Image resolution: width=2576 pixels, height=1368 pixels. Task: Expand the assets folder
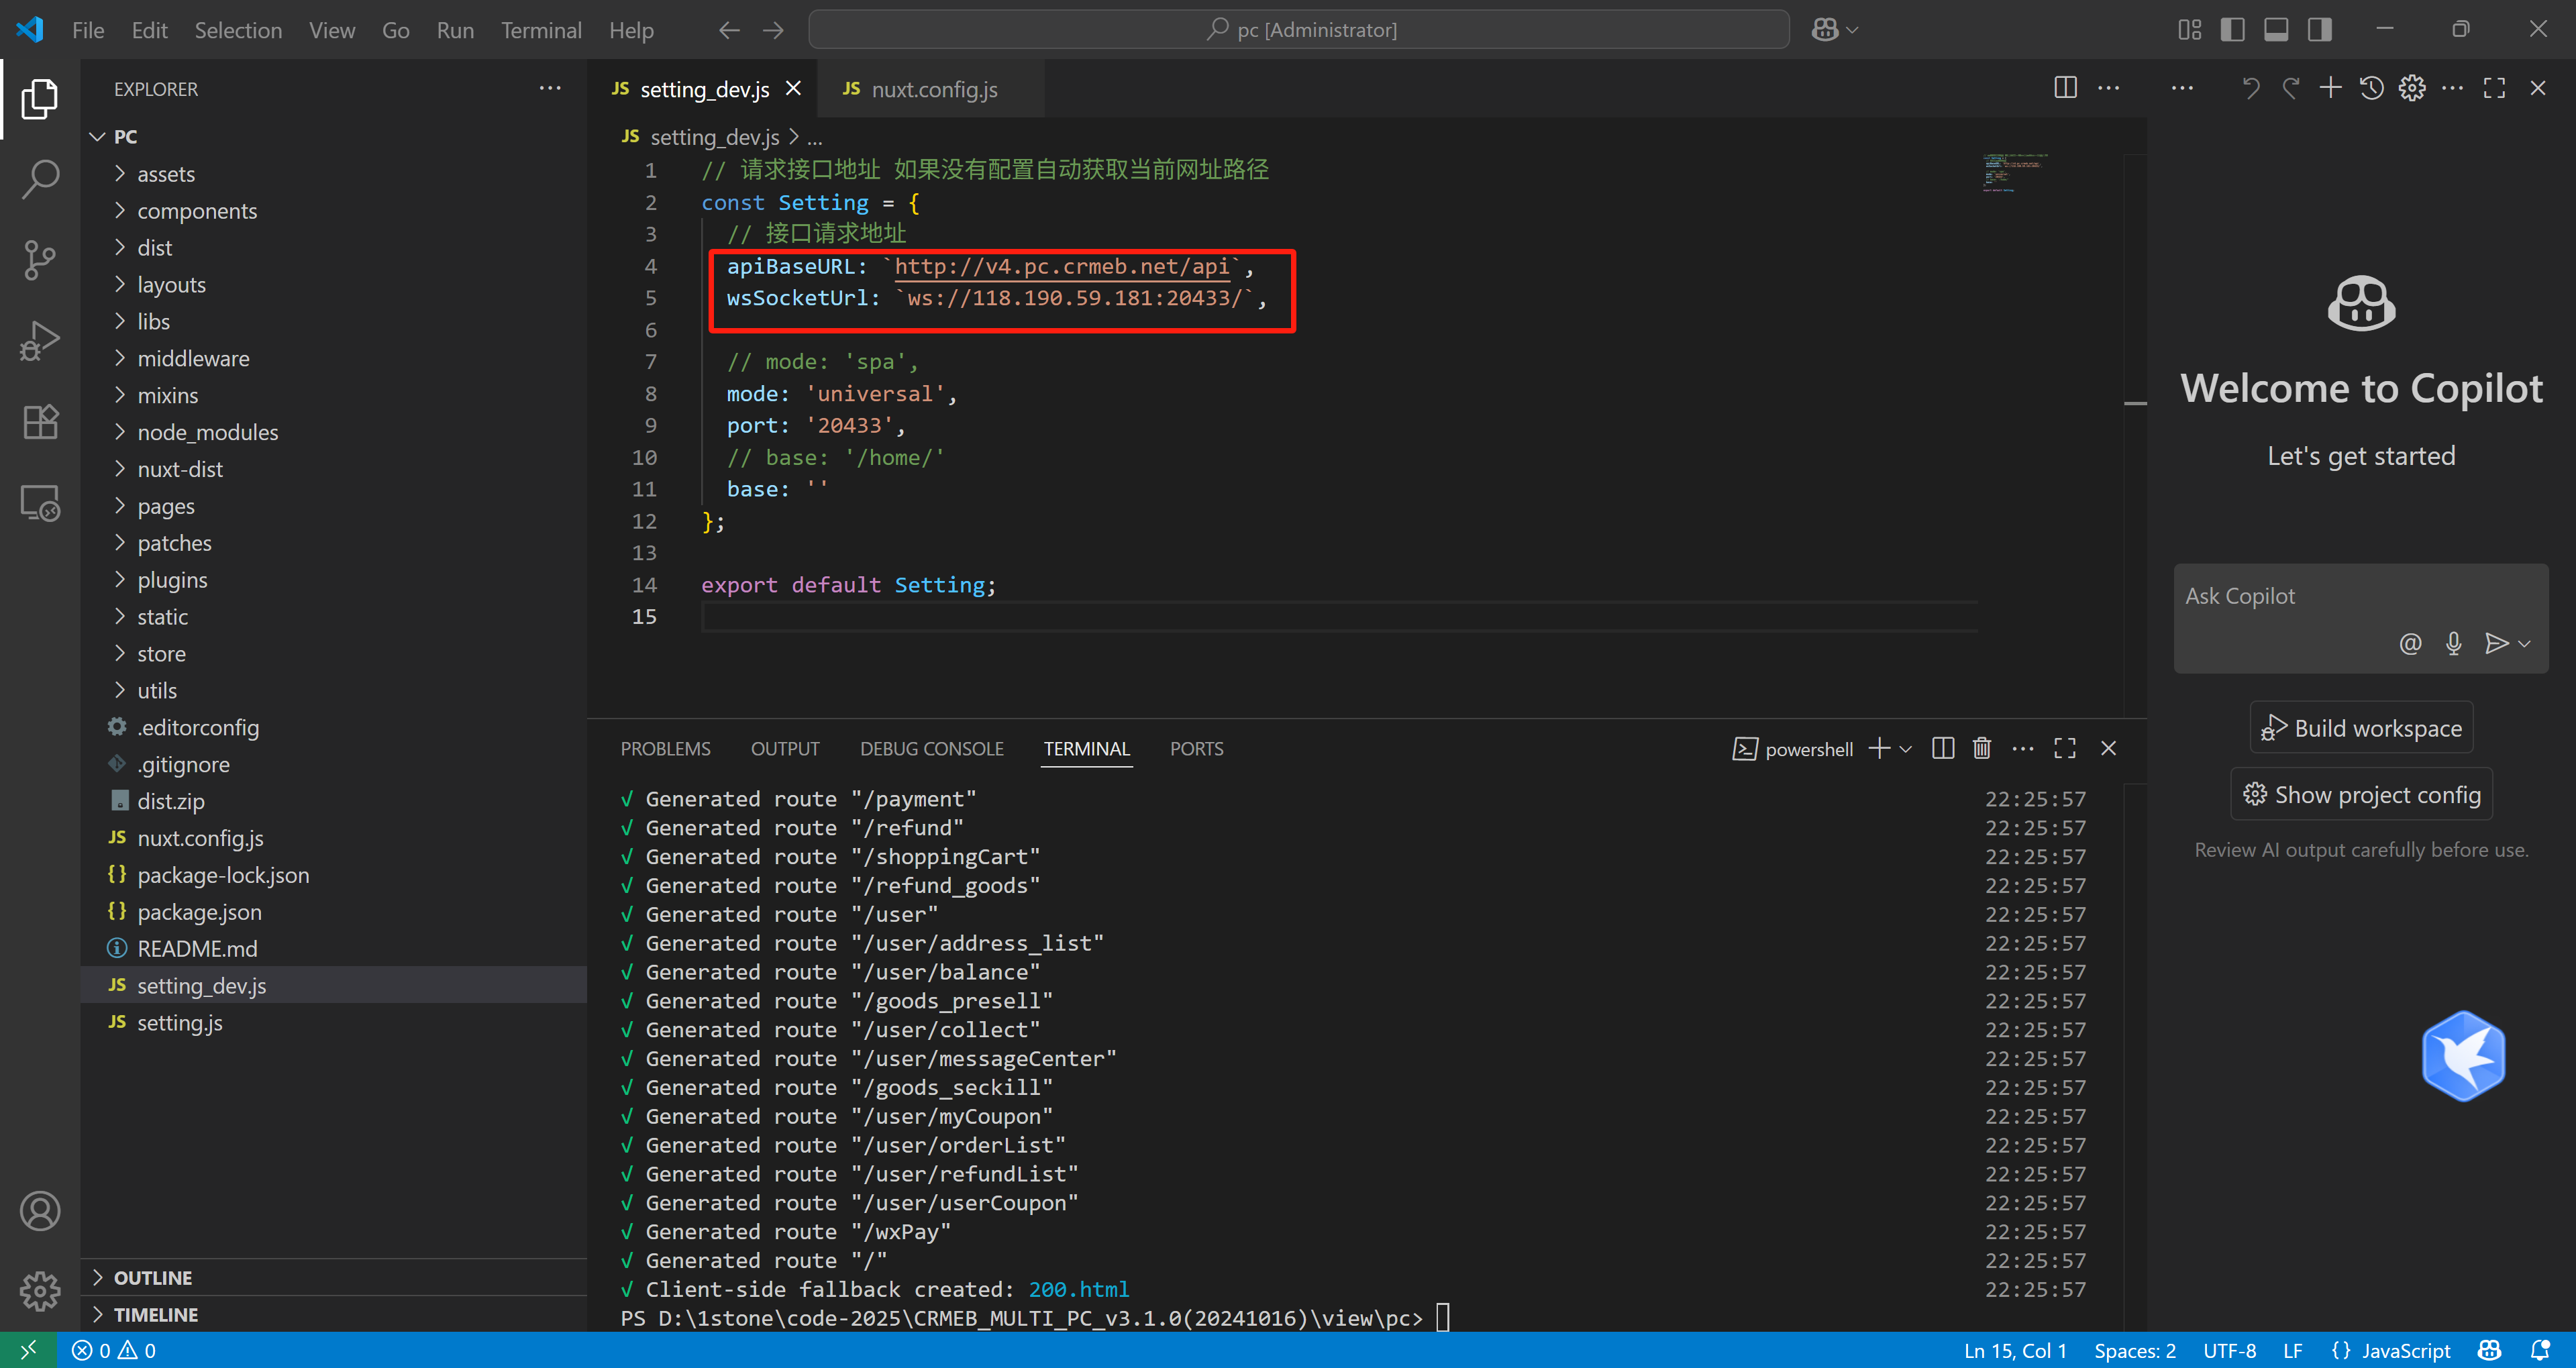point(120,173)
